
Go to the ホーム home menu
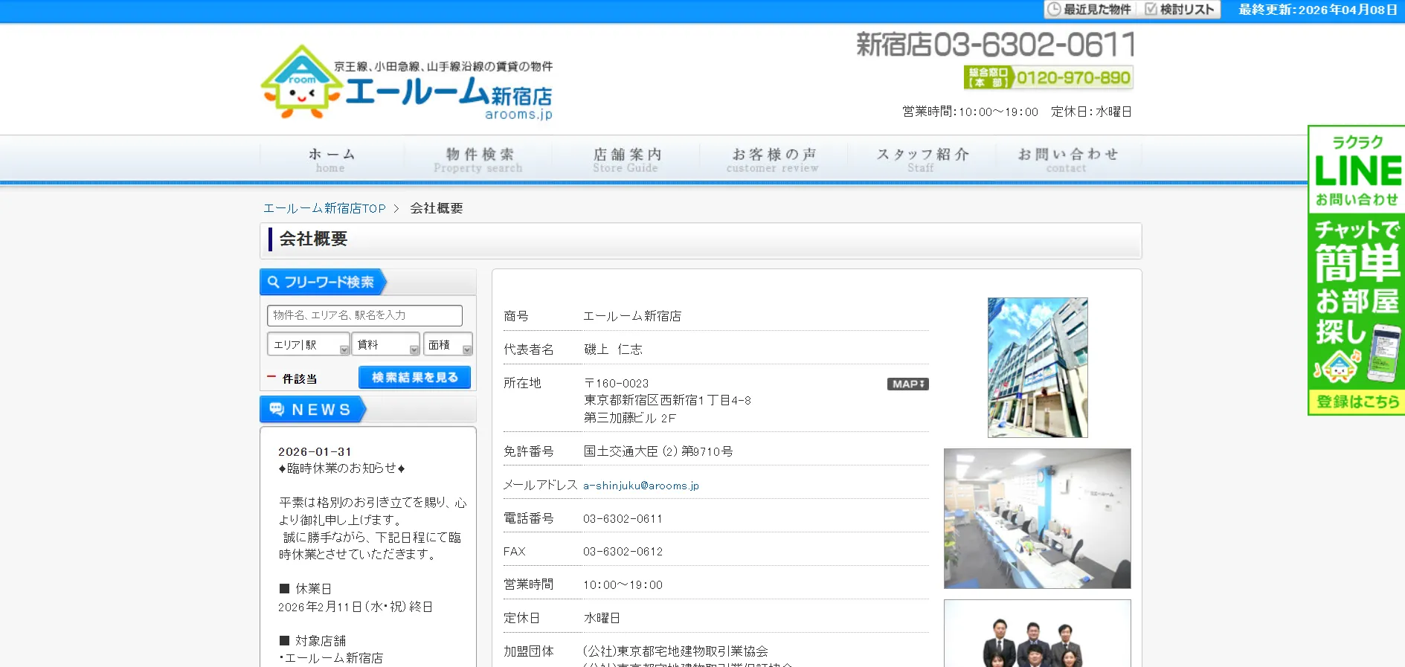[x=331, y=159]
